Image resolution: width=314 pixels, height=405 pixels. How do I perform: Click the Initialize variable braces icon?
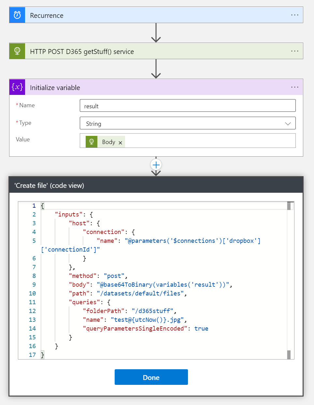[17, 87]
